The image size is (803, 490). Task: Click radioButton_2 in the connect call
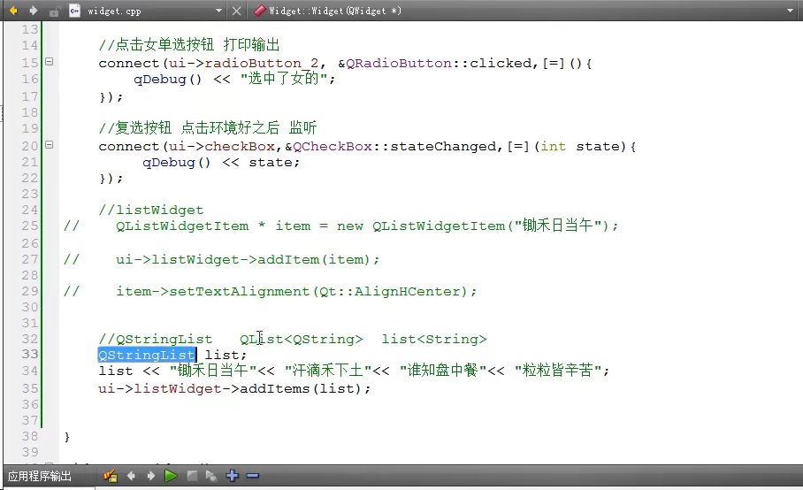pyautogui.click(x=261, y=64)
